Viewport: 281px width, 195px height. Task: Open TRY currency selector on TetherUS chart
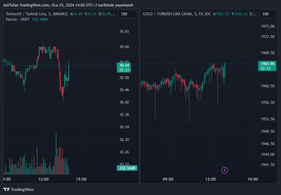pos(127,14)
